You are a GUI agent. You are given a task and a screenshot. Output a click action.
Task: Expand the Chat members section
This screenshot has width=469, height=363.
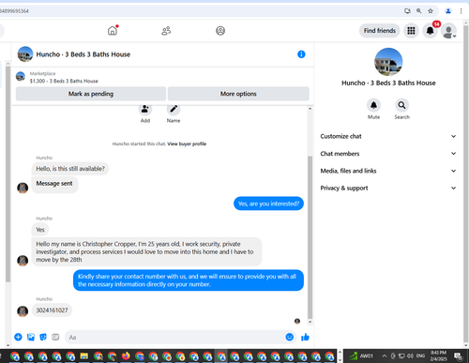click(x=388, y=154)
